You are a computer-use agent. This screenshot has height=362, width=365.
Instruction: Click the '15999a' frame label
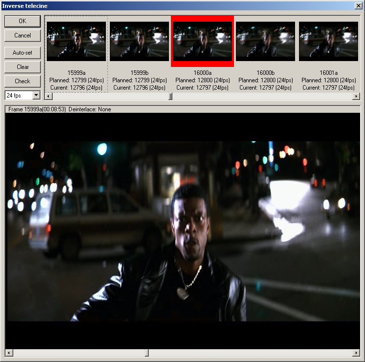[76, 73]
